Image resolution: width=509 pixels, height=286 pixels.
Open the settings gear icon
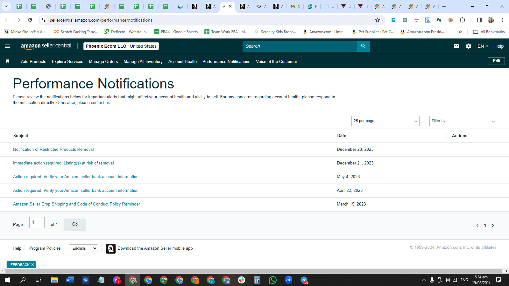(x=468, y=46)
